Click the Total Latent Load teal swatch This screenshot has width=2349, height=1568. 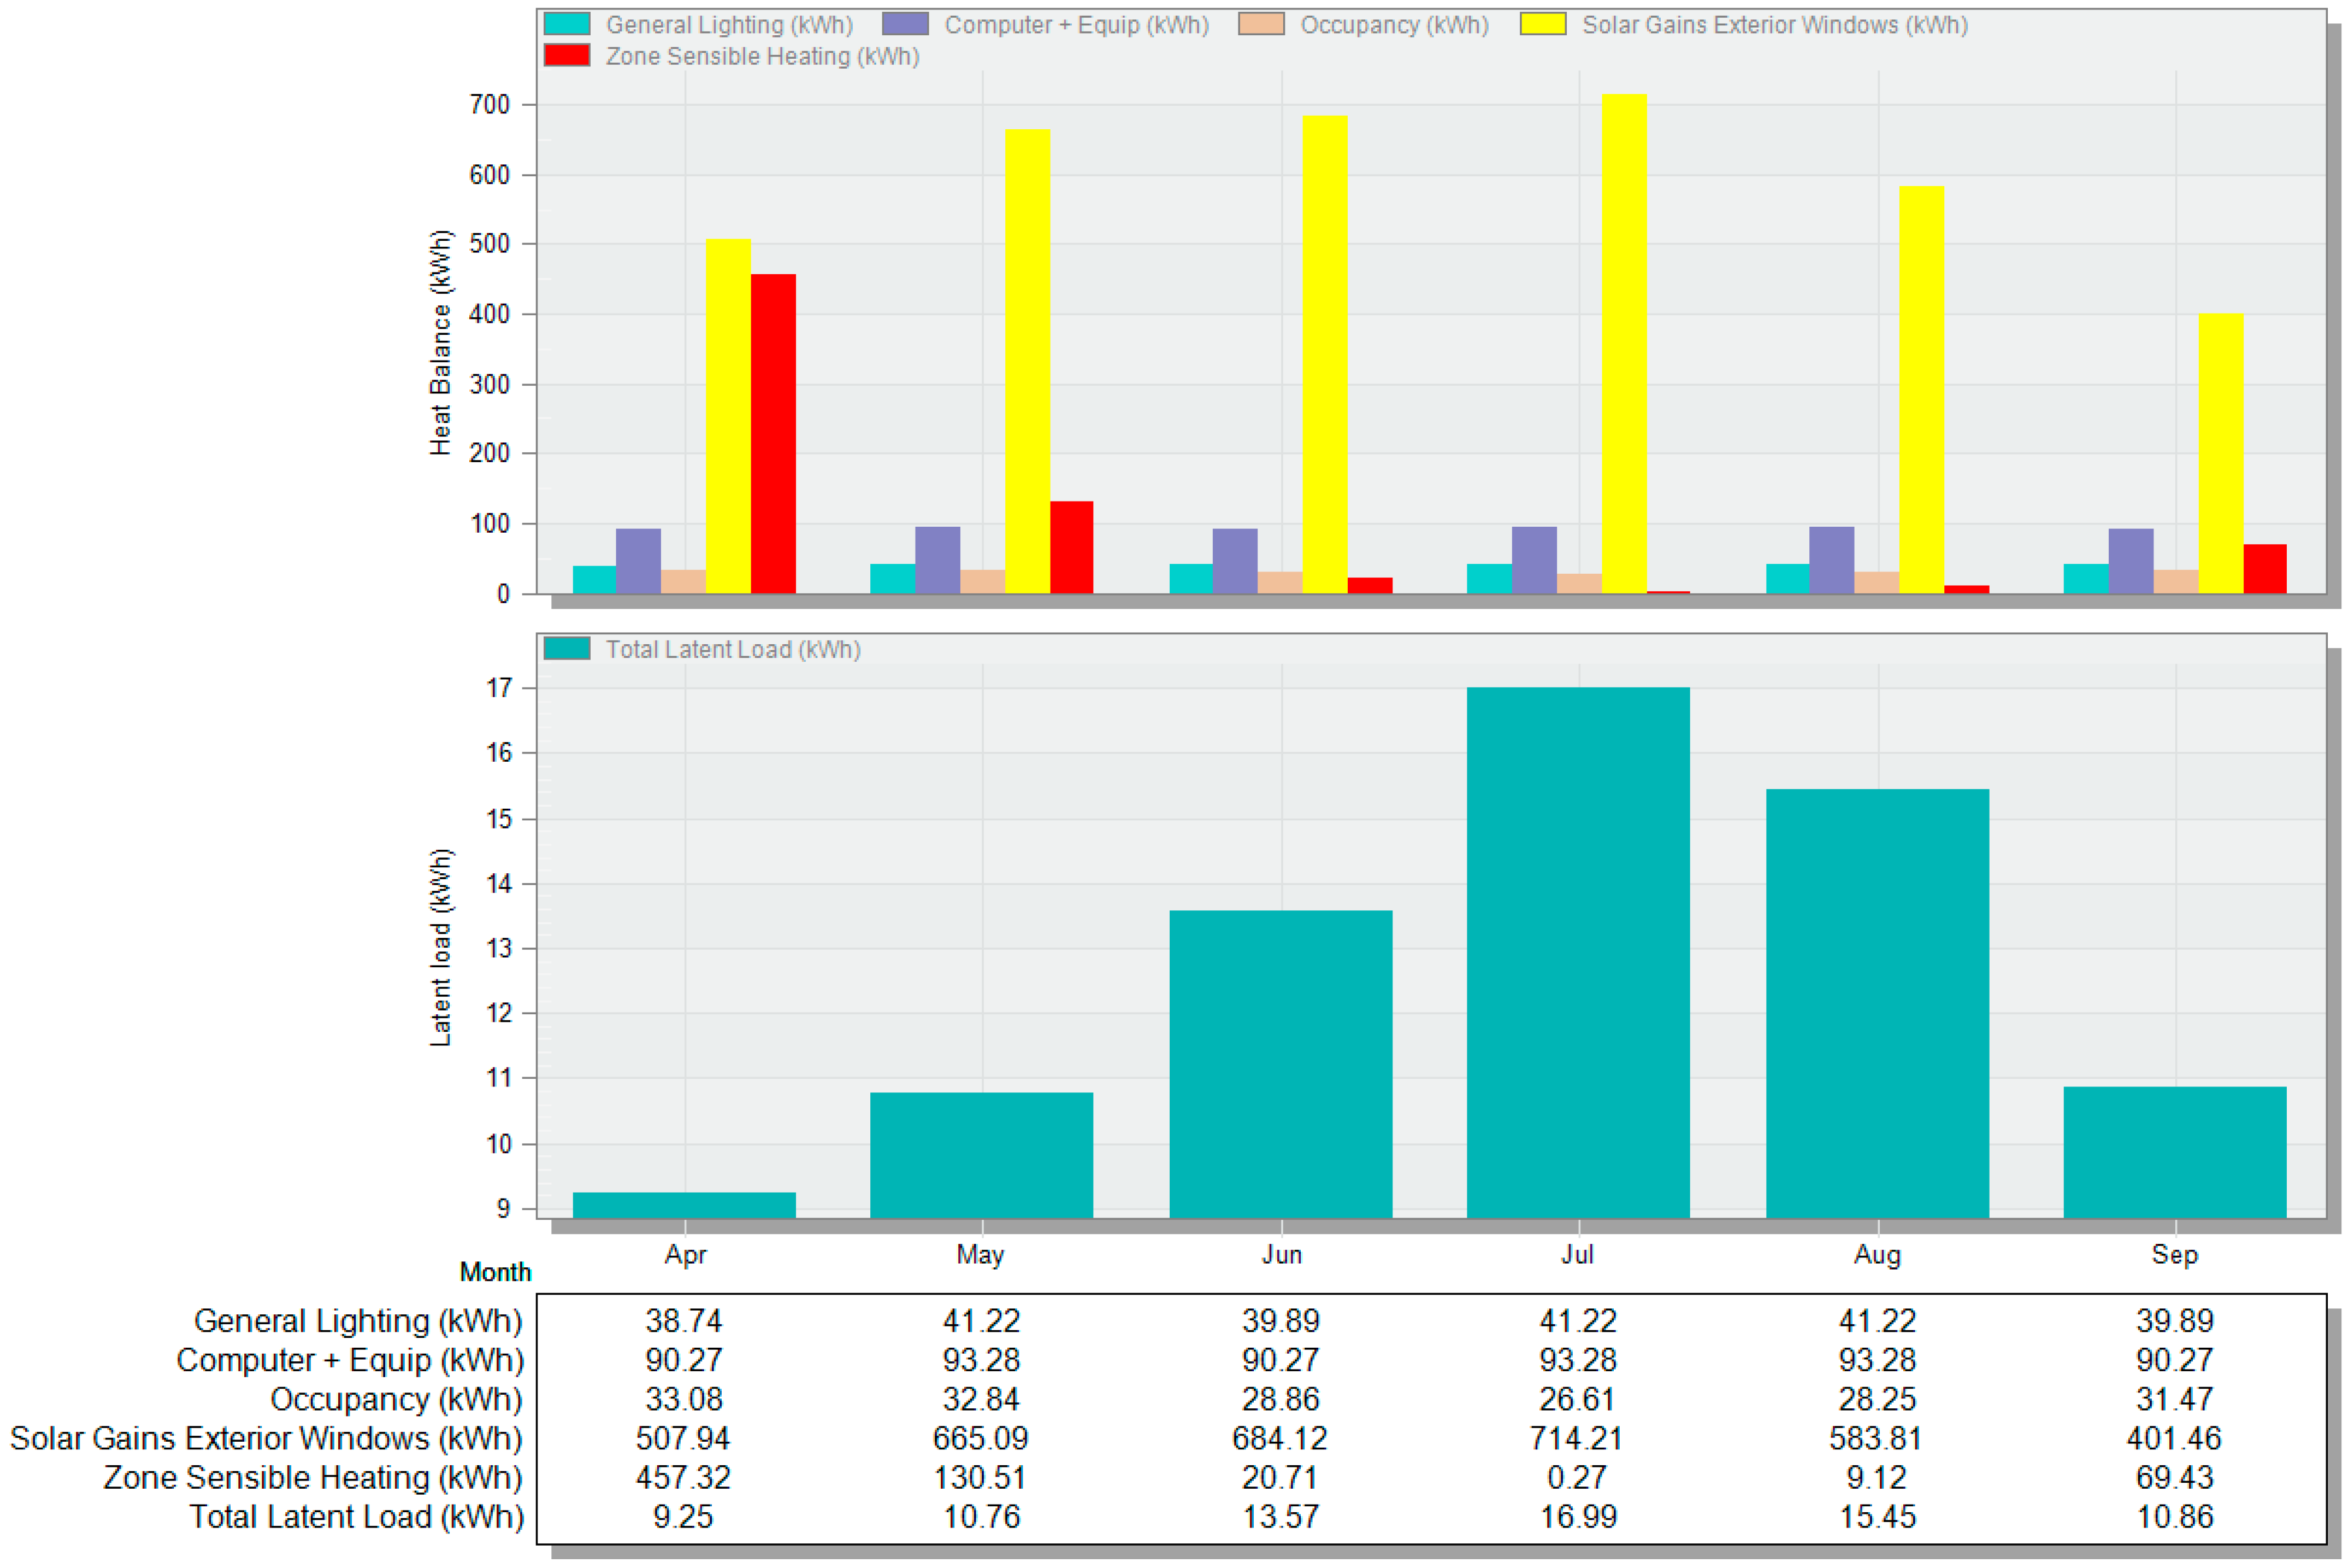click(567, 649)
